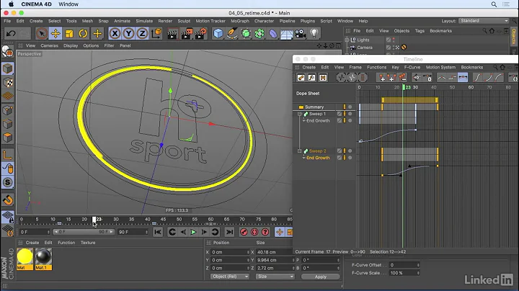This screenshot has width=519, height=291.
Task: Go to start of animation
Action: 158,232
